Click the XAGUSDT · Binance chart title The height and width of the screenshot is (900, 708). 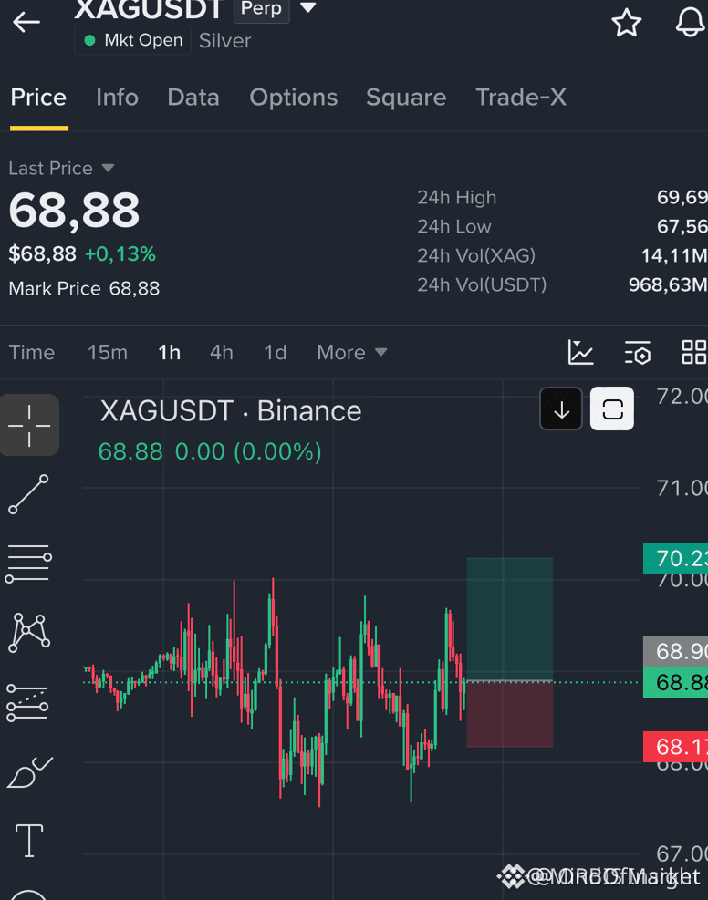[231, 411]
